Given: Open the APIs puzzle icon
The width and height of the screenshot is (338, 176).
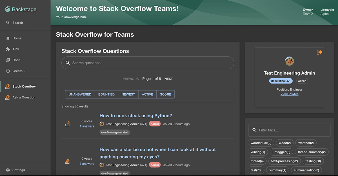Looking at the screenshot, I should (x=8, y=49).
